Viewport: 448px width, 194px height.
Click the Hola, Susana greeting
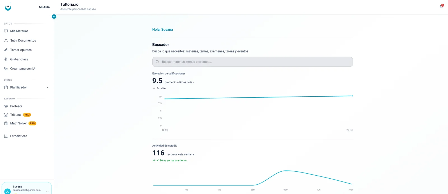pyautogui.click(x=162, y=29)
